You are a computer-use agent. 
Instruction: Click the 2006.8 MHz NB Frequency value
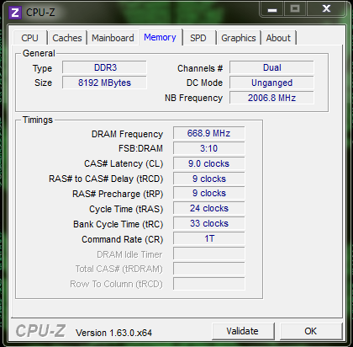pyautogui.click(x=271, y=98)
